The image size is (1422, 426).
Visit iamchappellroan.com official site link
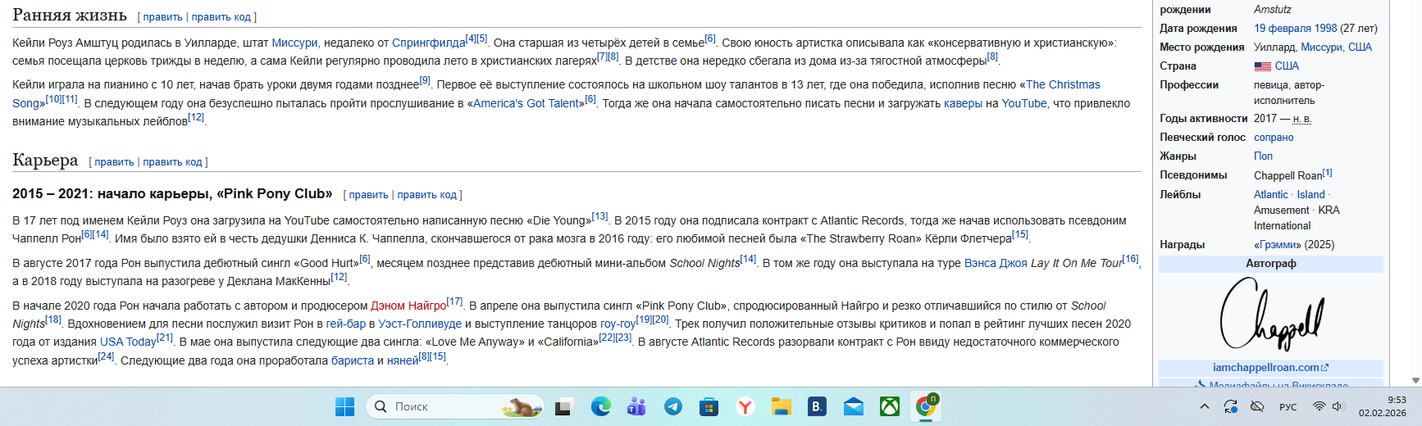(x=1271, y=367)
